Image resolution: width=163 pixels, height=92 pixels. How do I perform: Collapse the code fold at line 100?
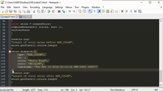point(10,52)
